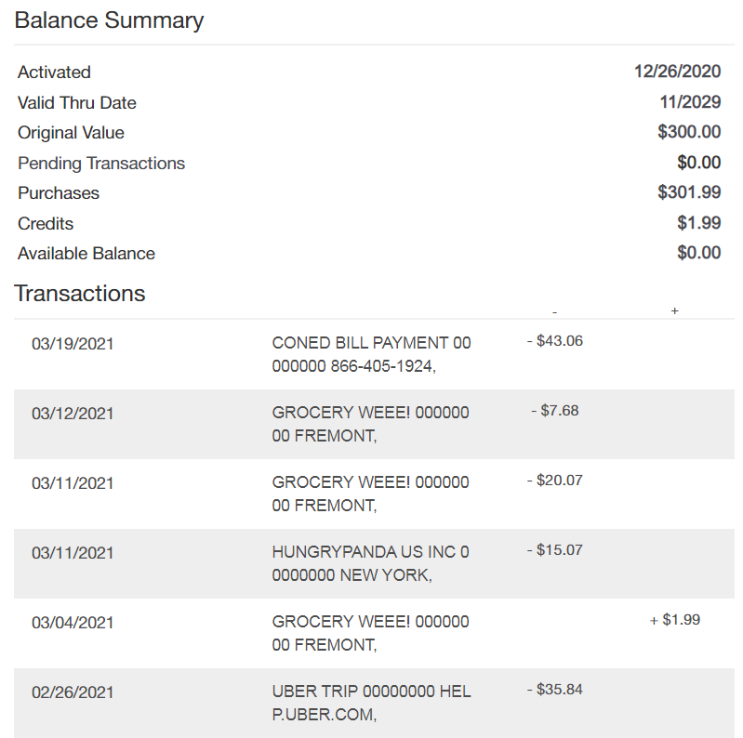The height and width of the screenshot is (738, 743).
Task: Select the $7.68 debit amount
Action: pyautogui.click(x=555, y=411)
